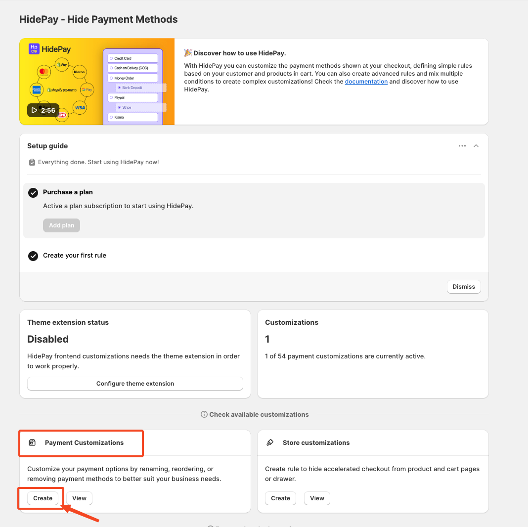
Task: Click the 'Discover how to use HidePay' heading
Action: point(239,53)
